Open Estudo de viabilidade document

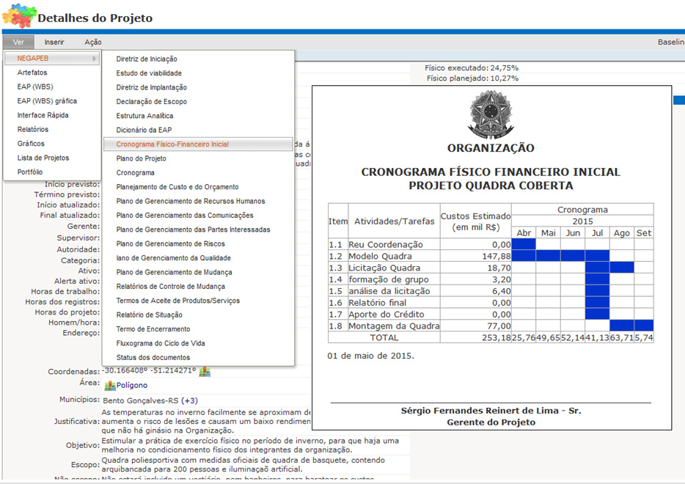click(149, 73)
